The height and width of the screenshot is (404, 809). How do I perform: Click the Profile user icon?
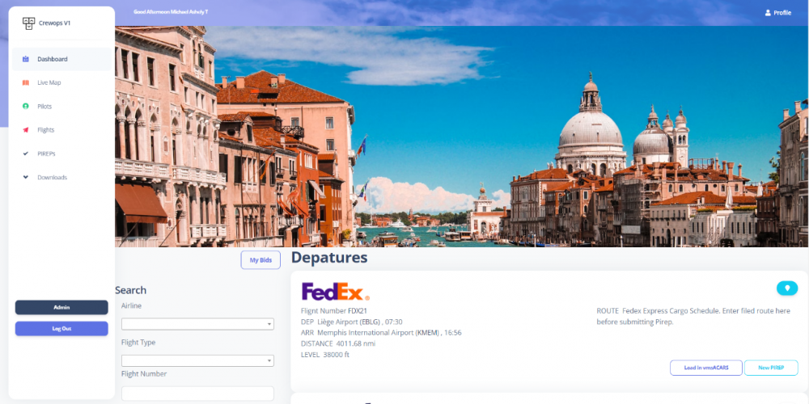click(768, 13)
